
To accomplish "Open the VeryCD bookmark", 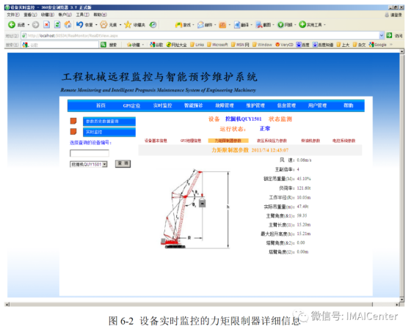I will coord(284,45).
